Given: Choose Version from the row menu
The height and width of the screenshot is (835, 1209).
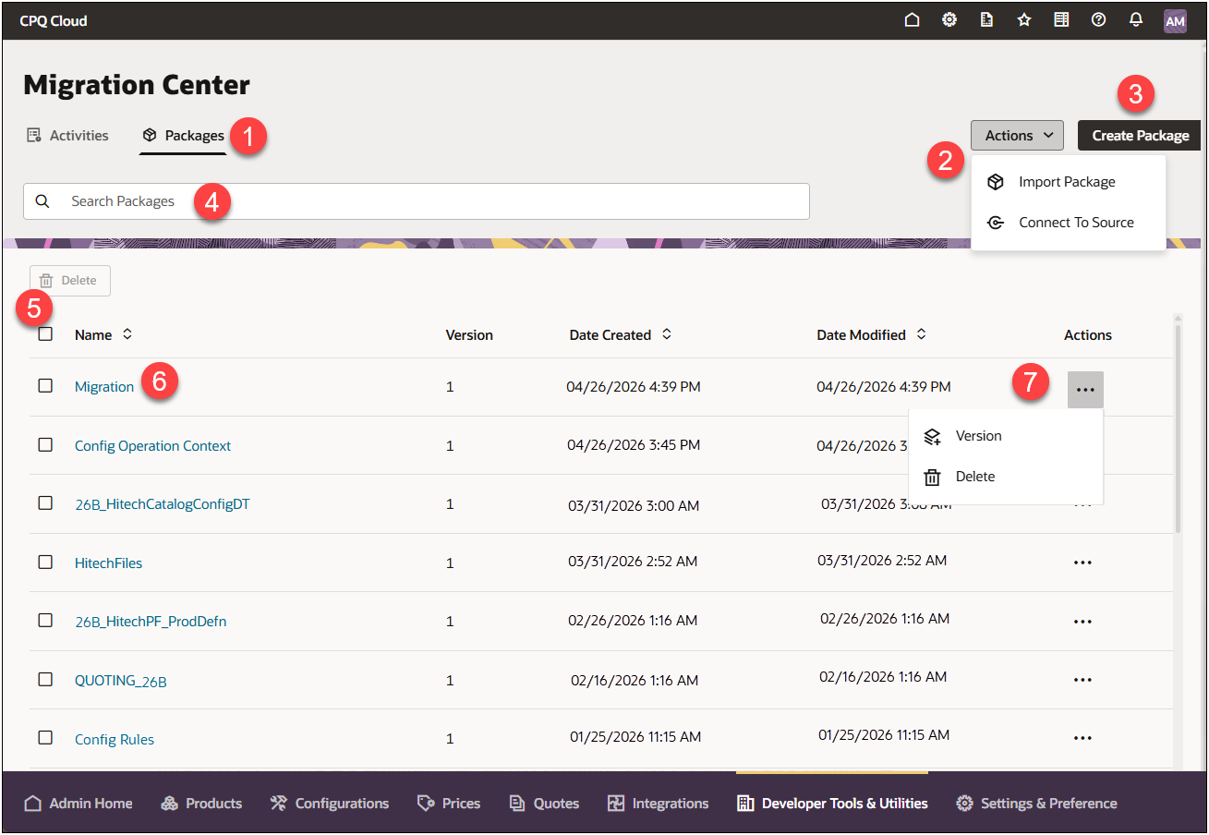Looking at the screenshot, I should click(1005, 436).
